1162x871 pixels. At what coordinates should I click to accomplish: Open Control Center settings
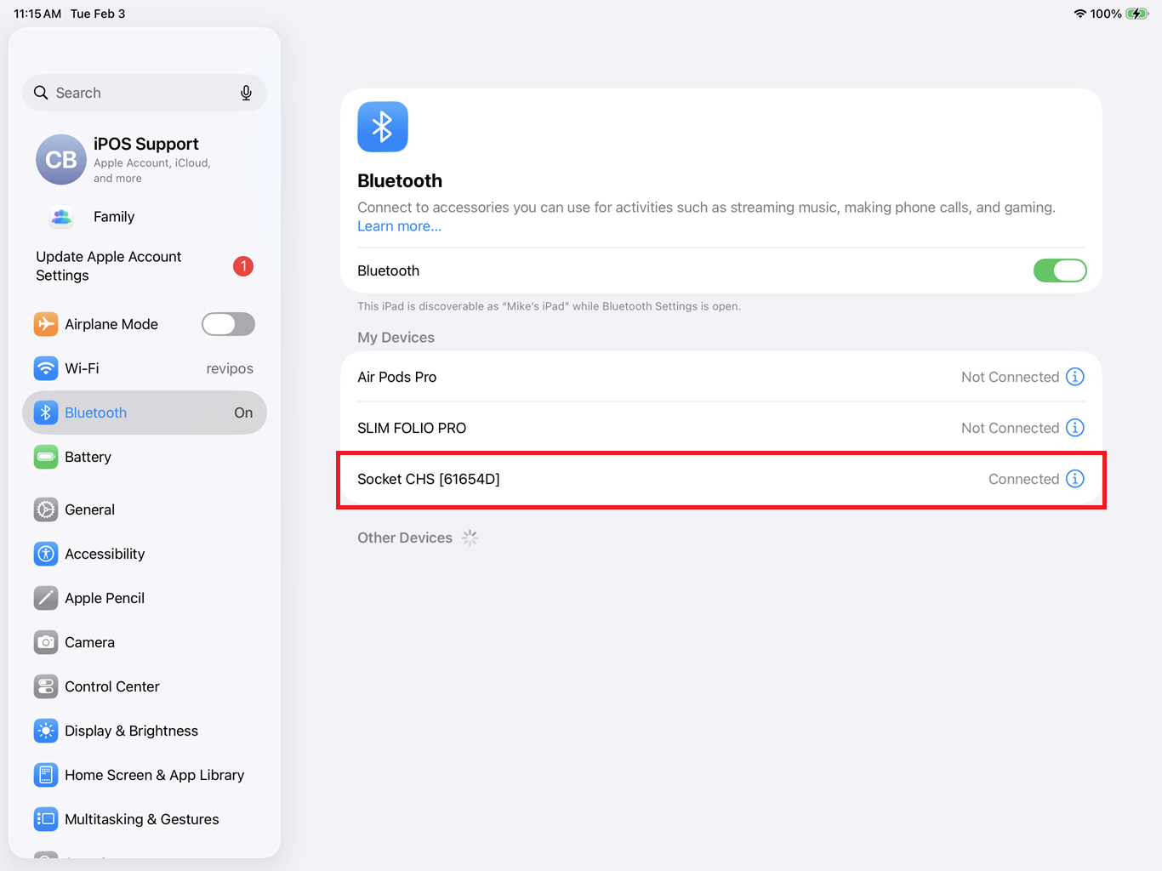pos(145,686)
